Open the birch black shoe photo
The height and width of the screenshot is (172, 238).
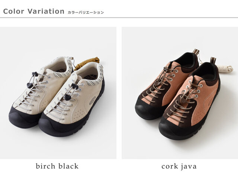(x=58, y=93)
